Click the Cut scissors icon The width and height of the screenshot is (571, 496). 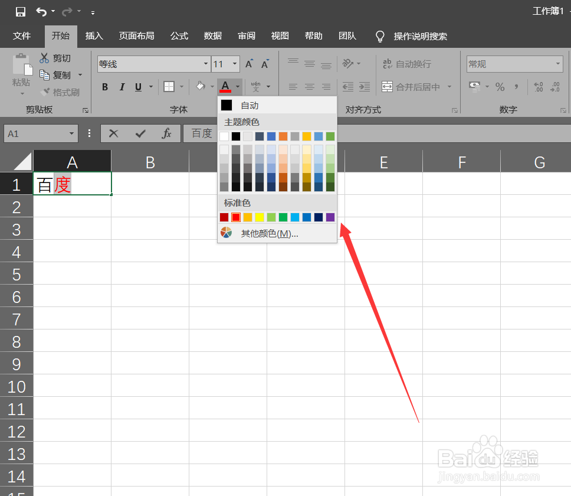click(44, 58)
